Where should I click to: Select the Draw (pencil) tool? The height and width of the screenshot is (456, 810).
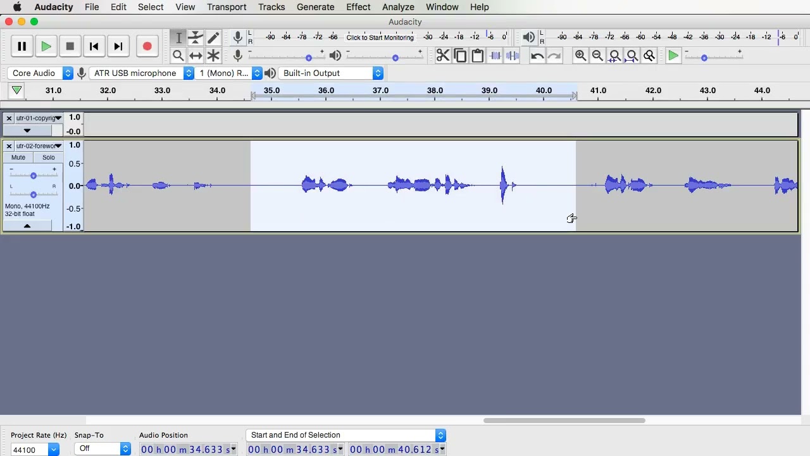point(213,38)
